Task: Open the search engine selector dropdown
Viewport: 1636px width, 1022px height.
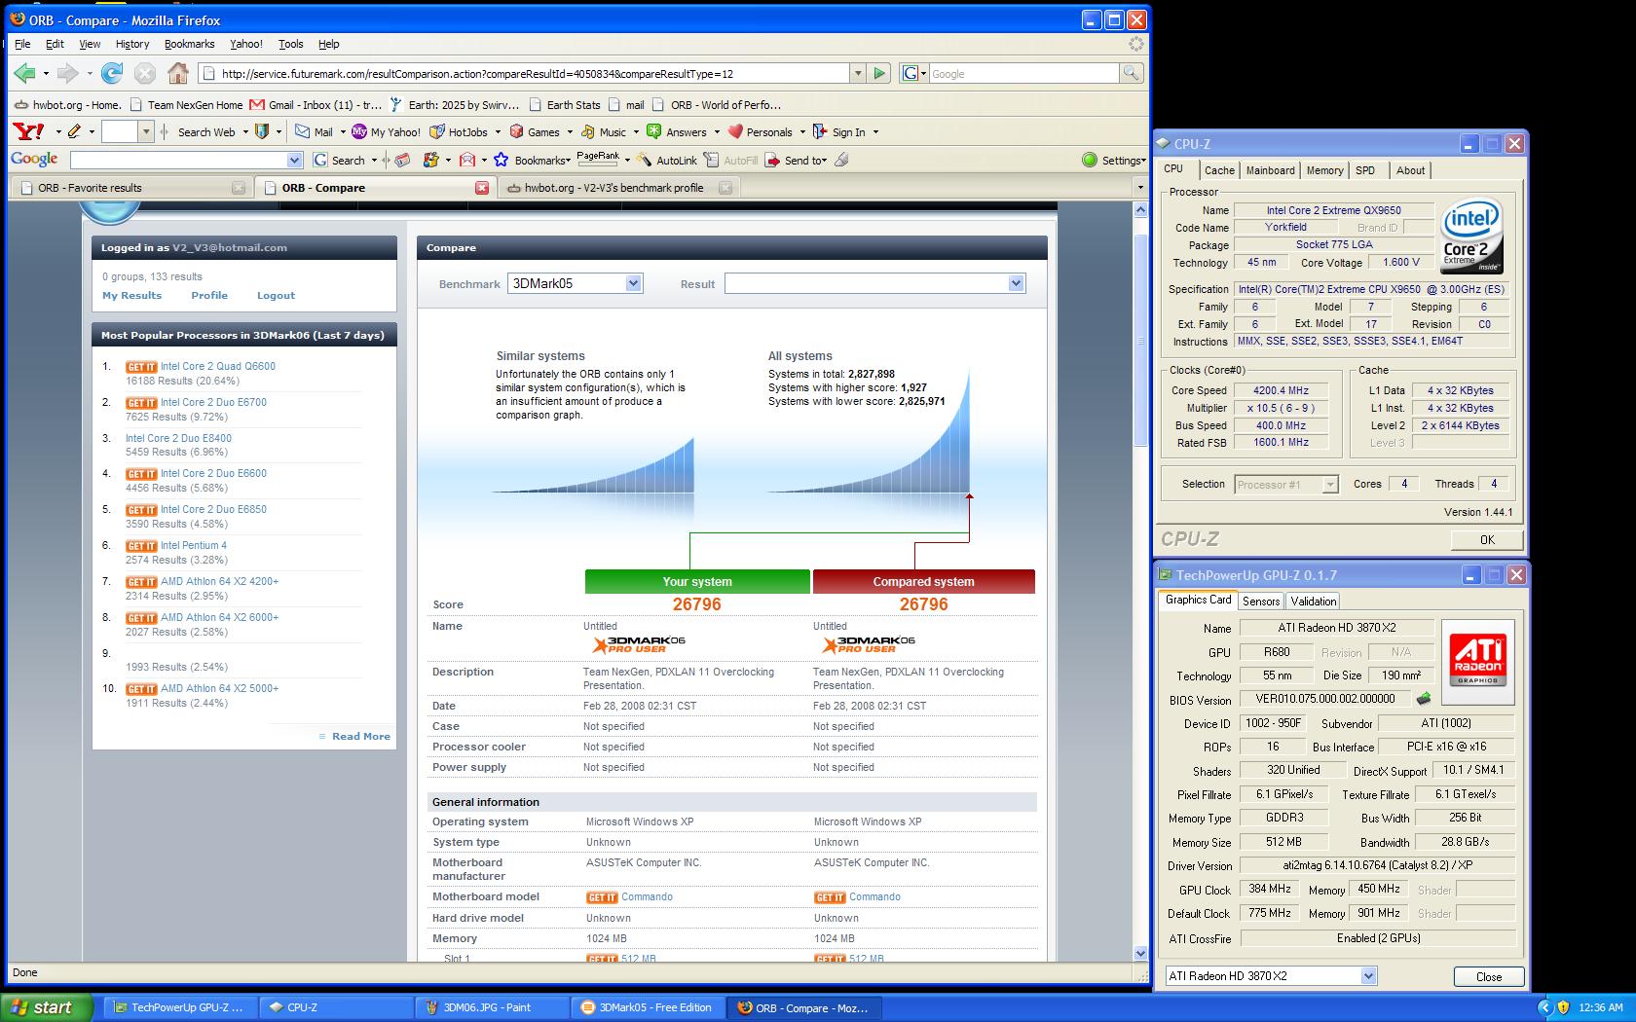Action: tap(913, 73)
